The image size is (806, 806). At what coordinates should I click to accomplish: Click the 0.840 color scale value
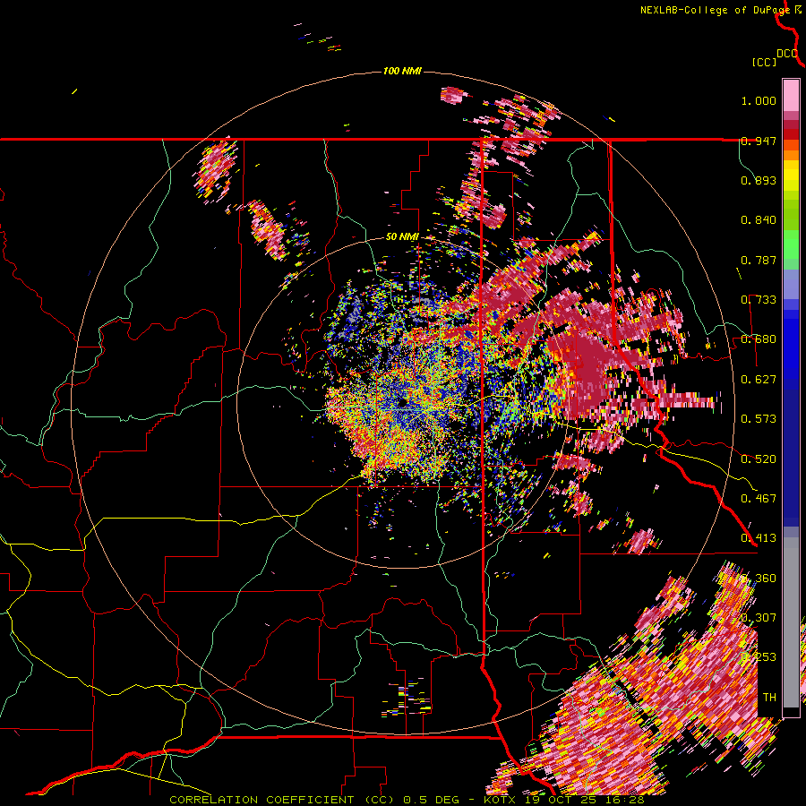tap(759, 220)
